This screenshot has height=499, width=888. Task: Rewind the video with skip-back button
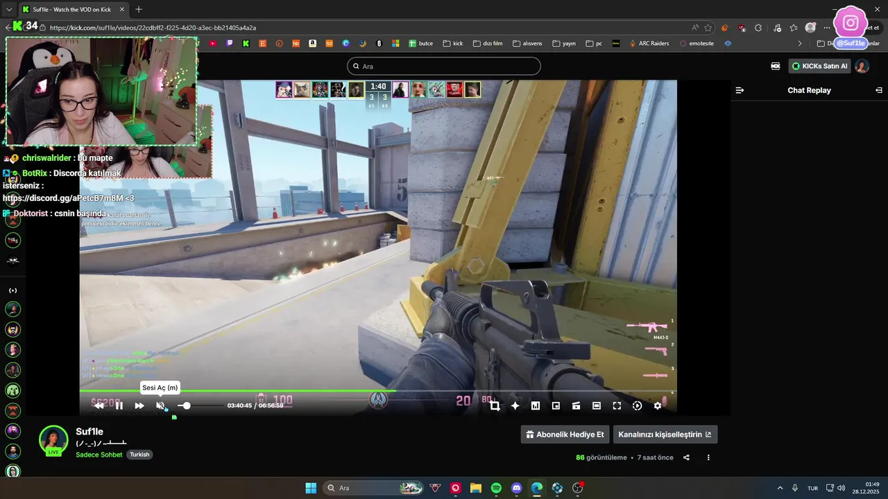pyautogui.click(x=99, y=405)
